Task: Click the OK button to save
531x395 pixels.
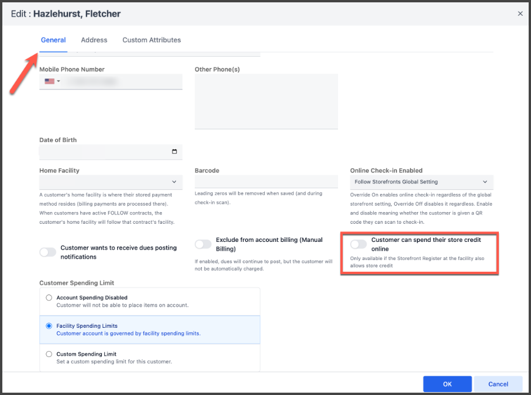Action: pos(447,384)
